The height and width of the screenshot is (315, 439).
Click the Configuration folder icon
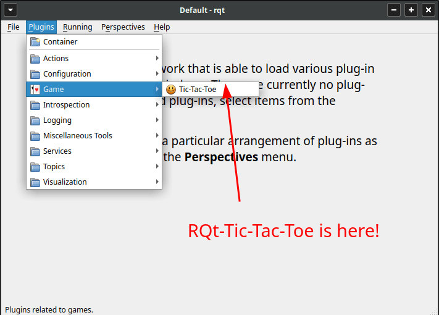[x=35, y=74]
